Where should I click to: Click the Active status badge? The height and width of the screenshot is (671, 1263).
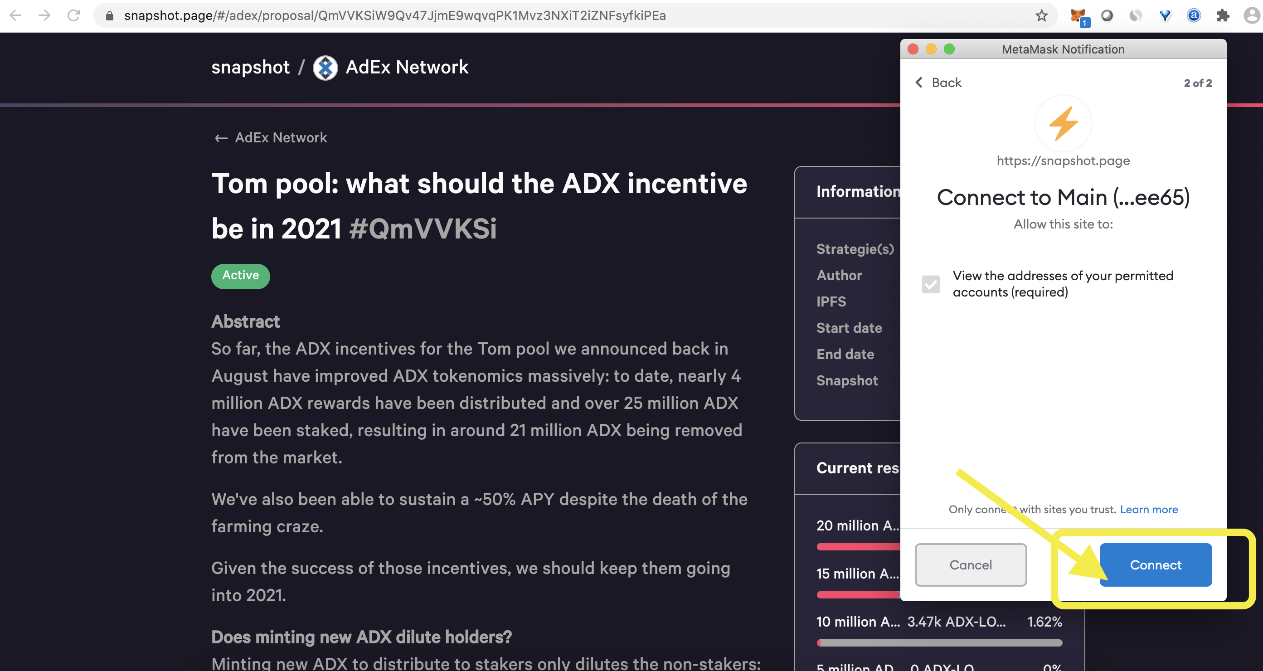pyautogui.click(x=240, y=276)
